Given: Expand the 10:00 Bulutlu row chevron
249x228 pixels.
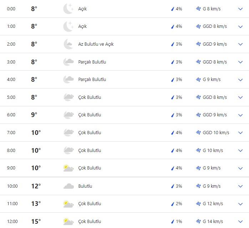Looking at the screenshot, I should pyautogui.click(x=240, y=186).
